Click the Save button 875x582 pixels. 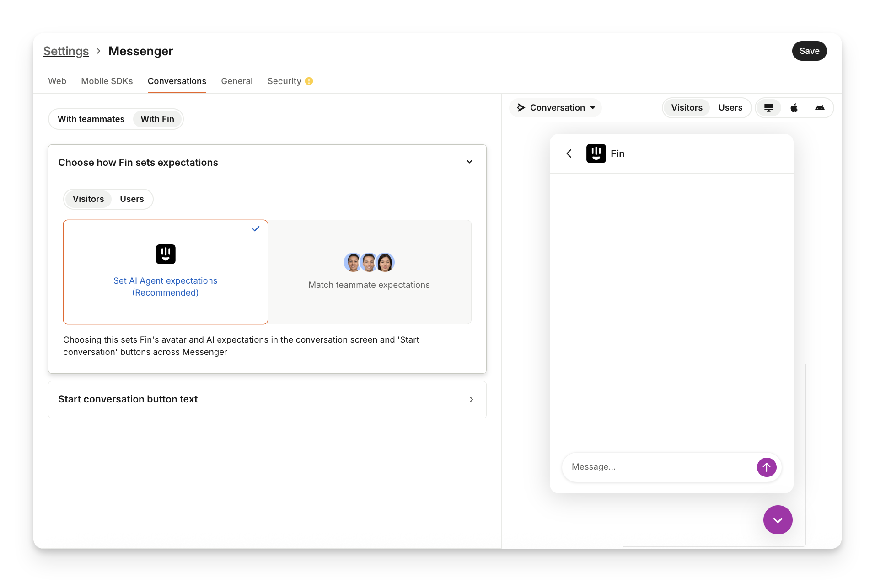click(x=809, y=51)
